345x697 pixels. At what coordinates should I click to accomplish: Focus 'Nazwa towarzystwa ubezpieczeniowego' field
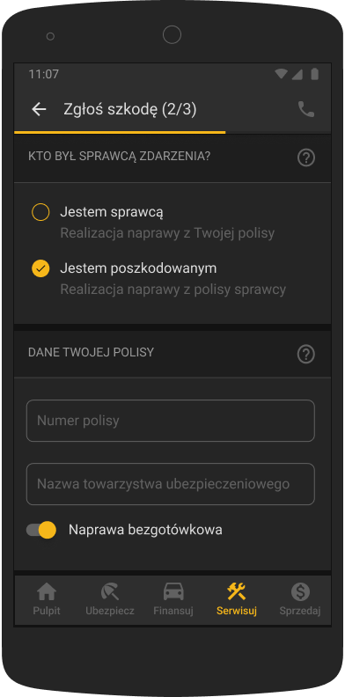coord(171,484)
